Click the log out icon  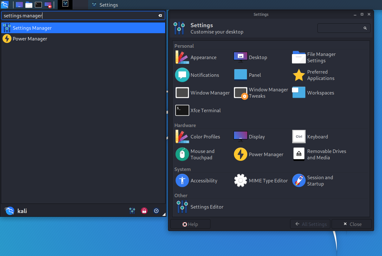156,210
